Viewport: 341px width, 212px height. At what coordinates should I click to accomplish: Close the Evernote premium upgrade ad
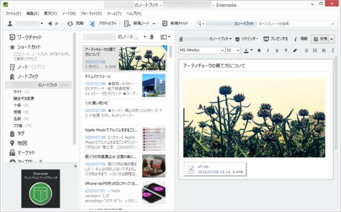pos(76,166)
